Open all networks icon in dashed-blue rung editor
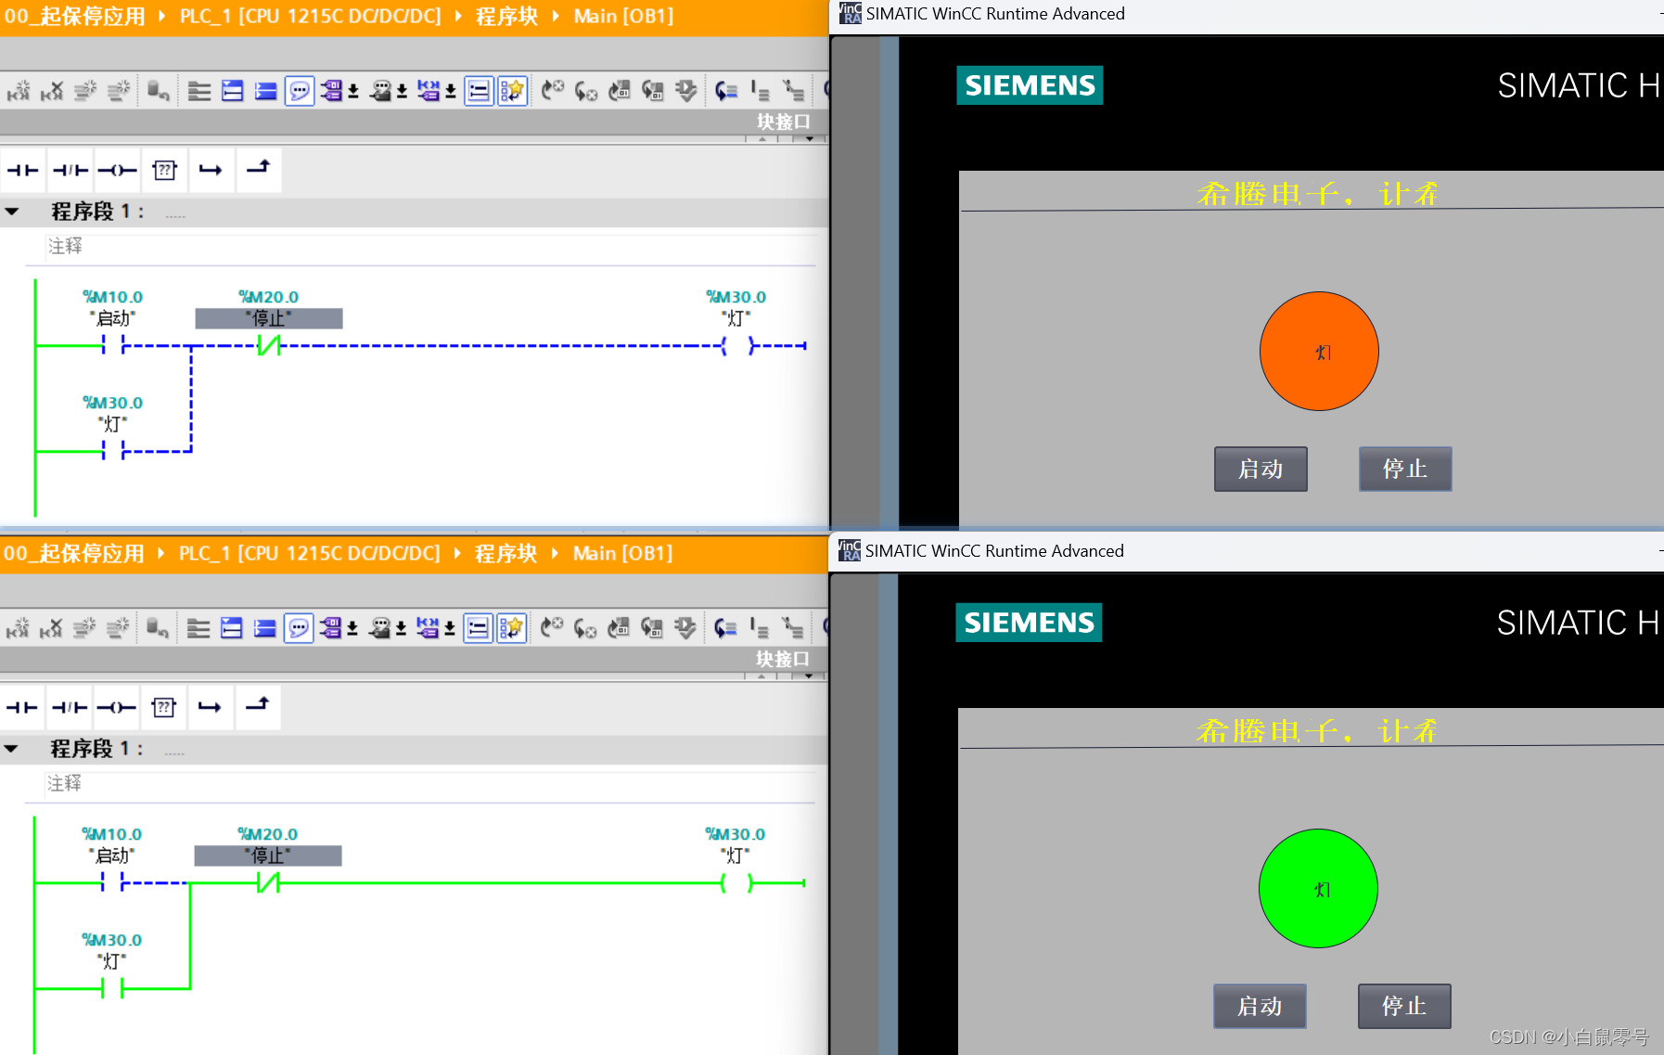The height and width of the screenshot is (1055, 1664). point(233,91)
